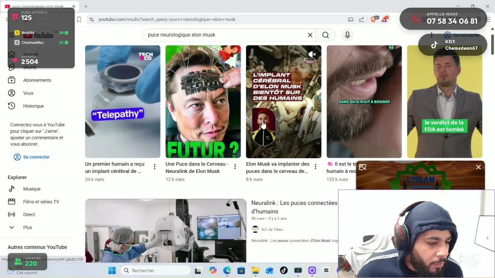Visit the IUT de Thiès channel
The height and width of the screenshot is (278, 495).
tap(272, 229)
